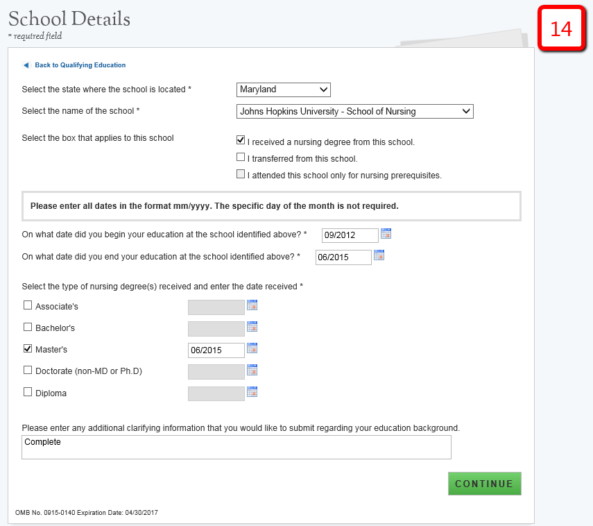Go back to Qualifying Education link
This screenshot has width=593, height=526.
(80, 65)
